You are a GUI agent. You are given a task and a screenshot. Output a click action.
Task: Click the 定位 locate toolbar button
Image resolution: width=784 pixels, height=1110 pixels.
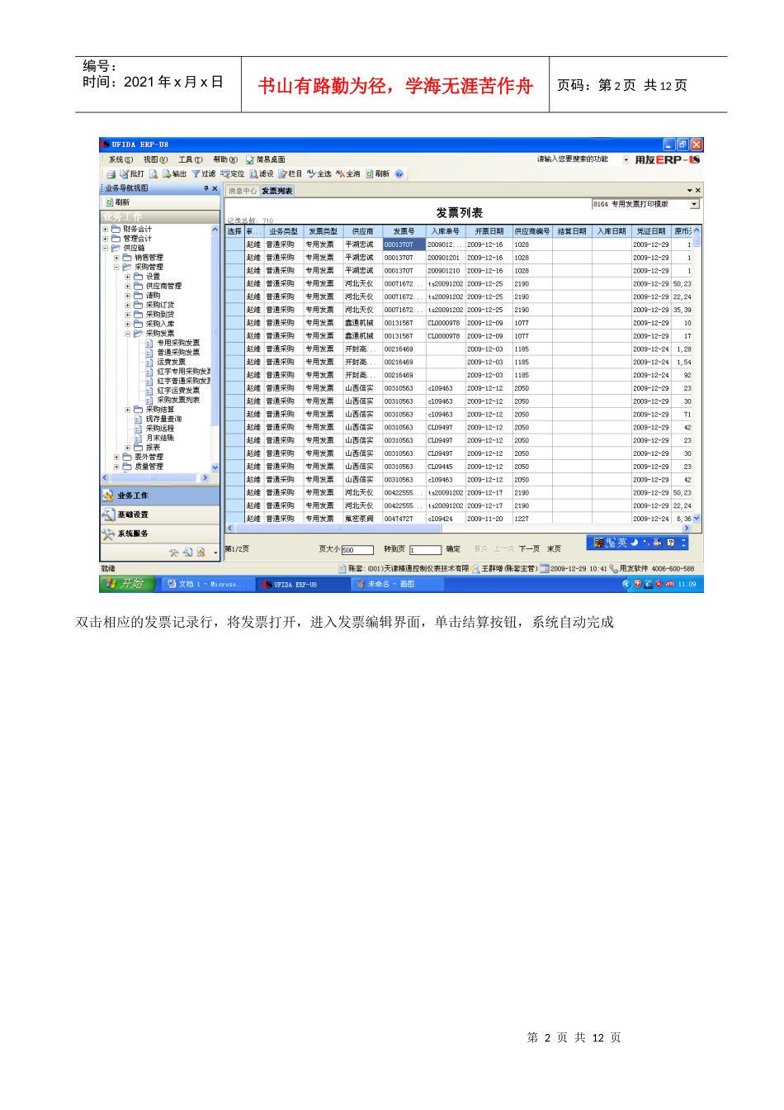pos(233,174)
